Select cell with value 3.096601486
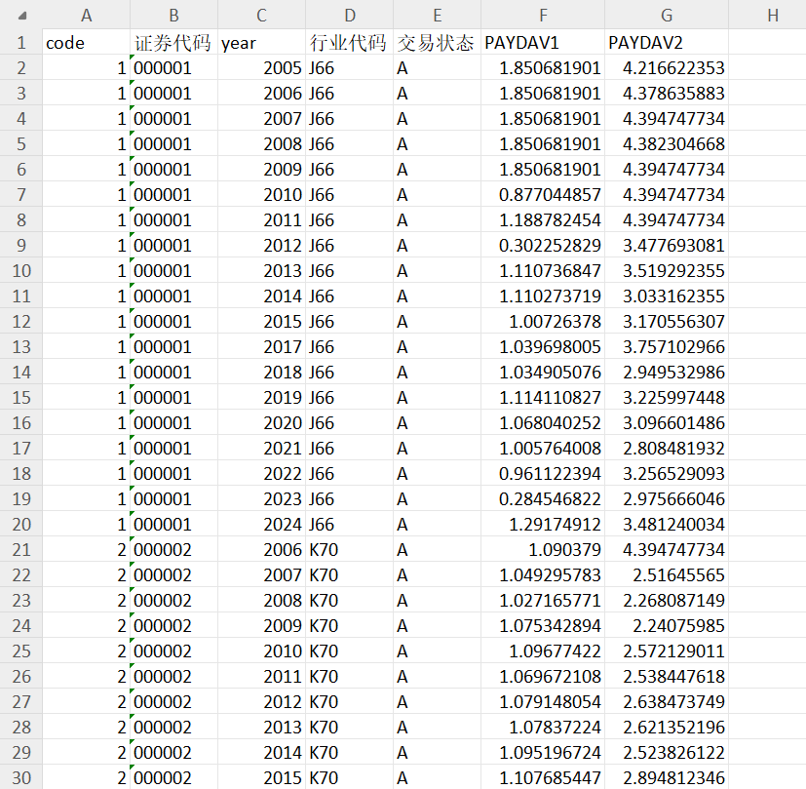Viewport: 806px width, 789px height. (667, 423)
